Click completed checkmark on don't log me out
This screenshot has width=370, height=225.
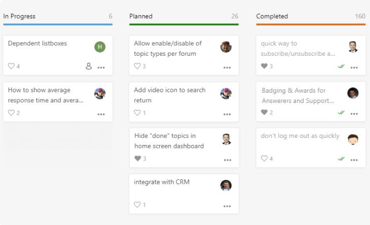(341, 159)
